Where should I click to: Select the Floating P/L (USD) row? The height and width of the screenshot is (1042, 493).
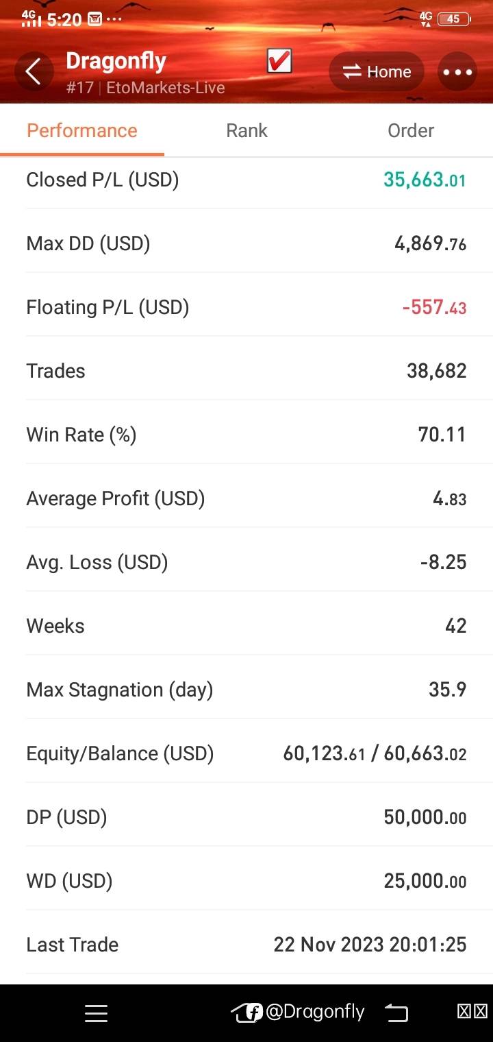pyautogui.click(x=246, y=307)
